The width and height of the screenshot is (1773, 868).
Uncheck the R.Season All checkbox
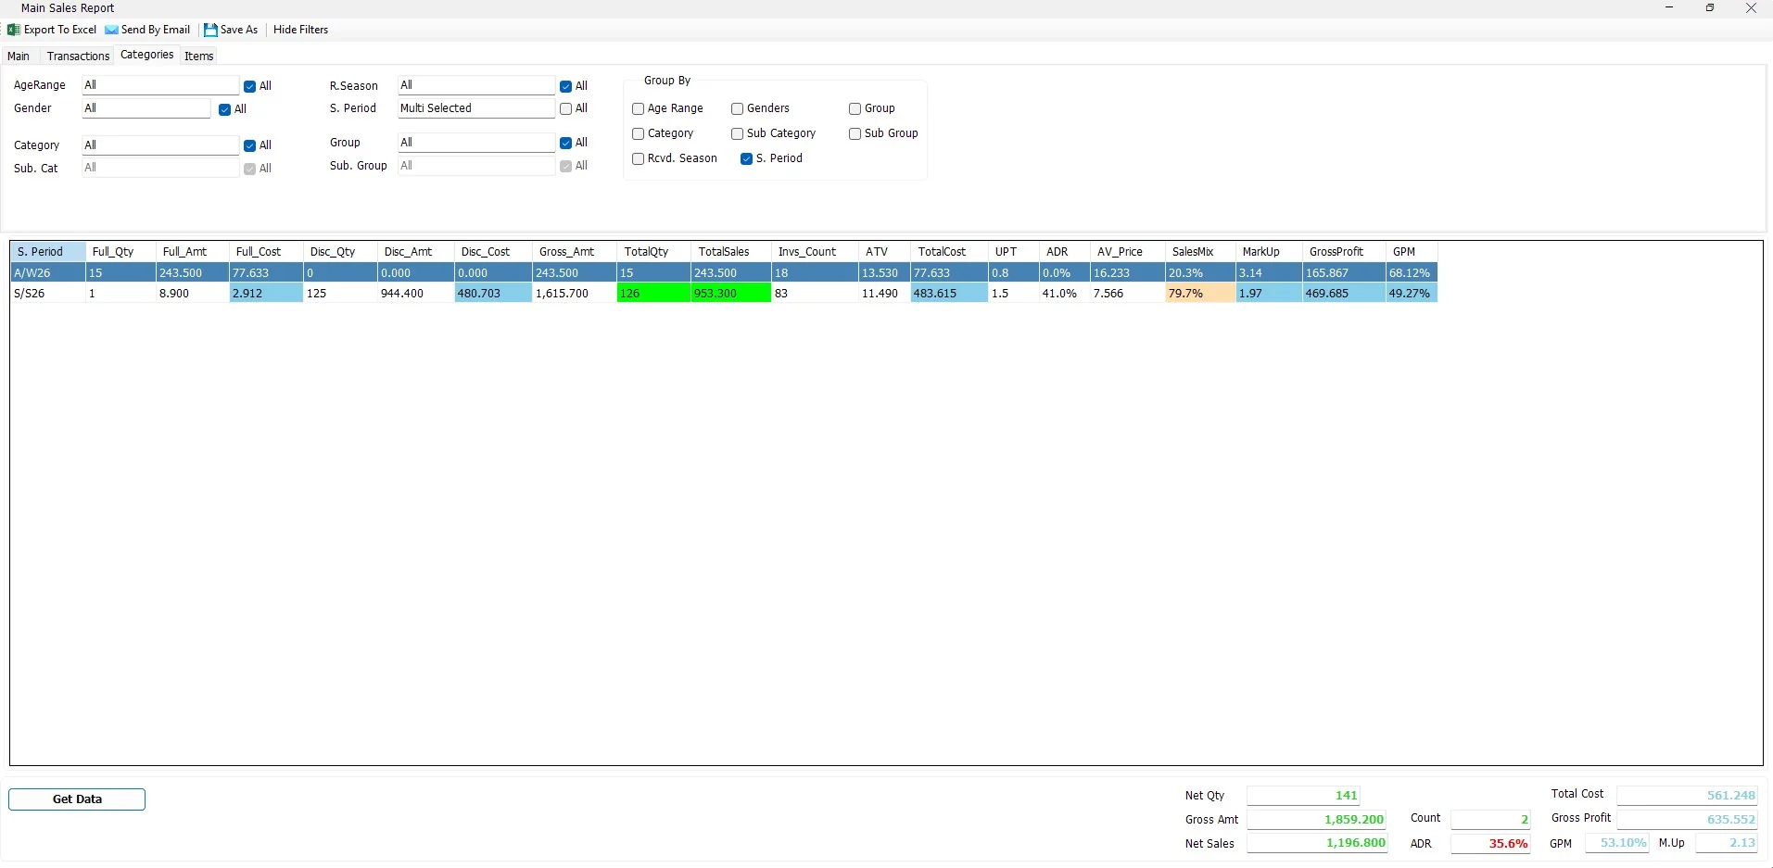tap(565, 86)
